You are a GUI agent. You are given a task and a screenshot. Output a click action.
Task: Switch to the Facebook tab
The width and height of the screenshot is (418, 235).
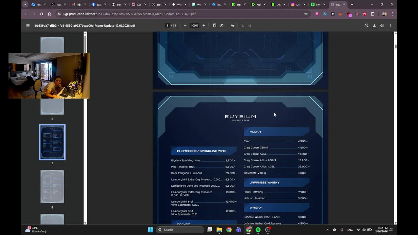tap(99, 5)
